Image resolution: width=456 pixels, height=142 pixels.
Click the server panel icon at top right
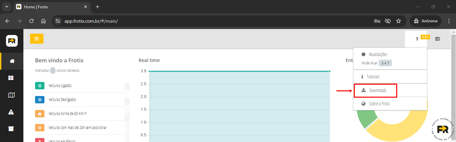[x=438, y=39]
